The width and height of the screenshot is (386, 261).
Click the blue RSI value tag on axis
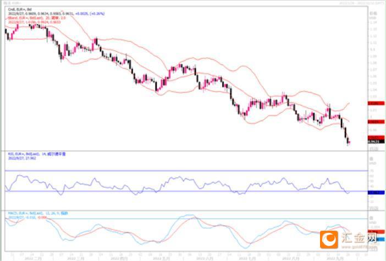[376, 193]
